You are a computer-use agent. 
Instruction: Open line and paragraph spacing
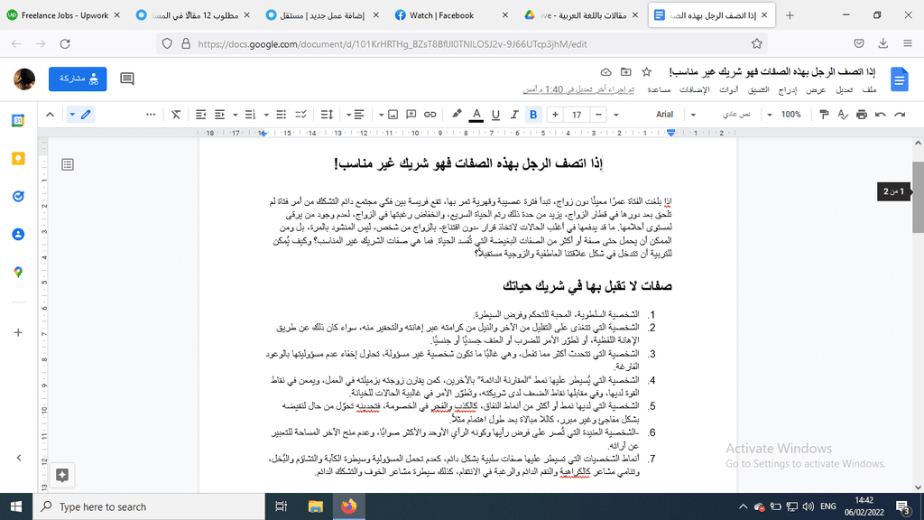(327, 115)
